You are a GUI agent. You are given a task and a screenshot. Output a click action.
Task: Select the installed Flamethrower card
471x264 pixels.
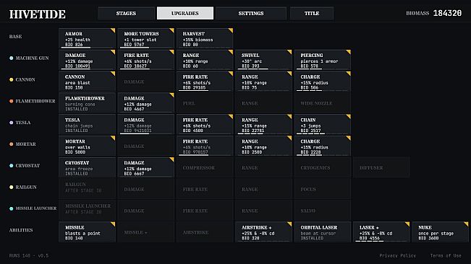coord(87,102)
